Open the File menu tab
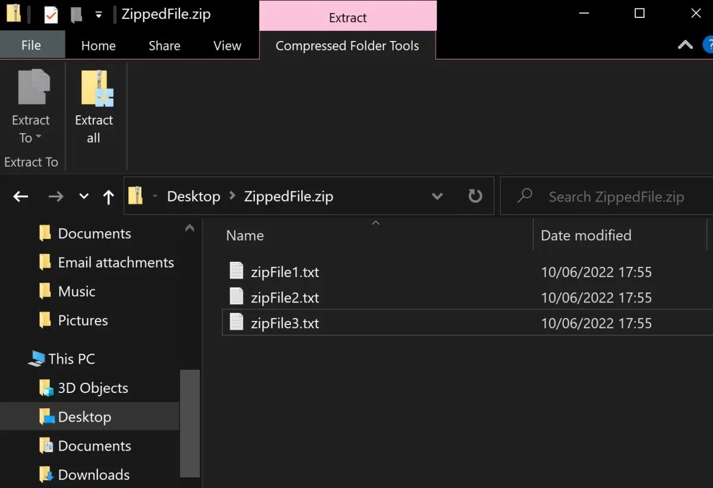Viewport: 713px width, 488px height. point(31,46)
